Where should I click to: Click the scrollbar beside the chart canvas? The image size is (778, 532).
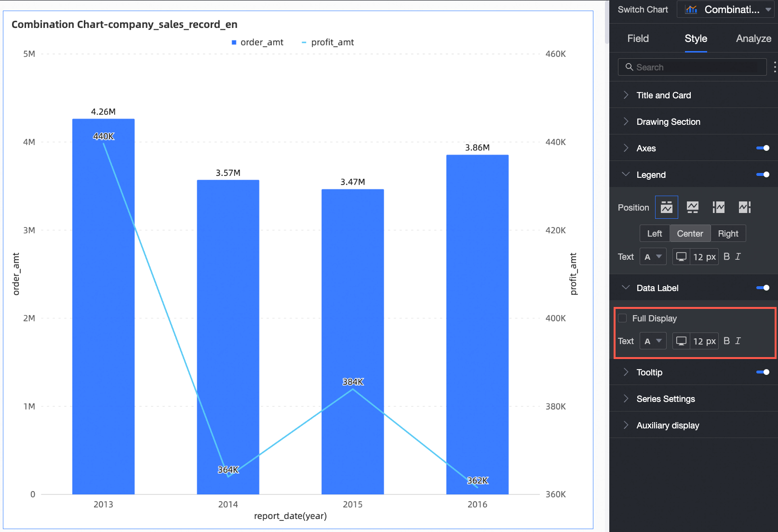click(607, 22)
